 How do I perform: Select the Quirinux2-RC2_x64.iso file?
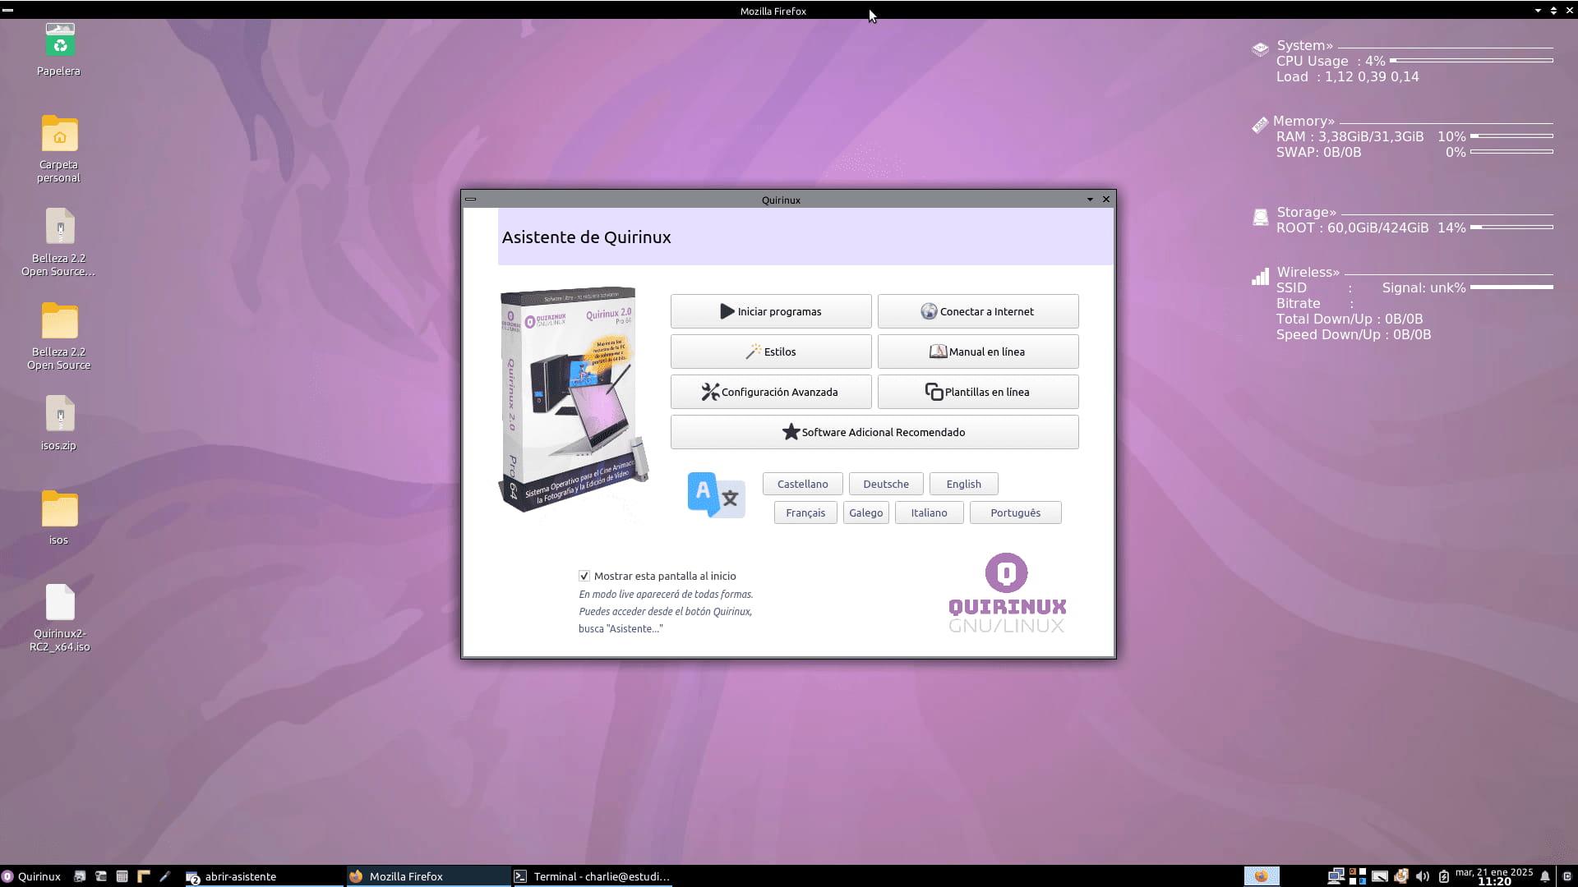coord(59,603)
